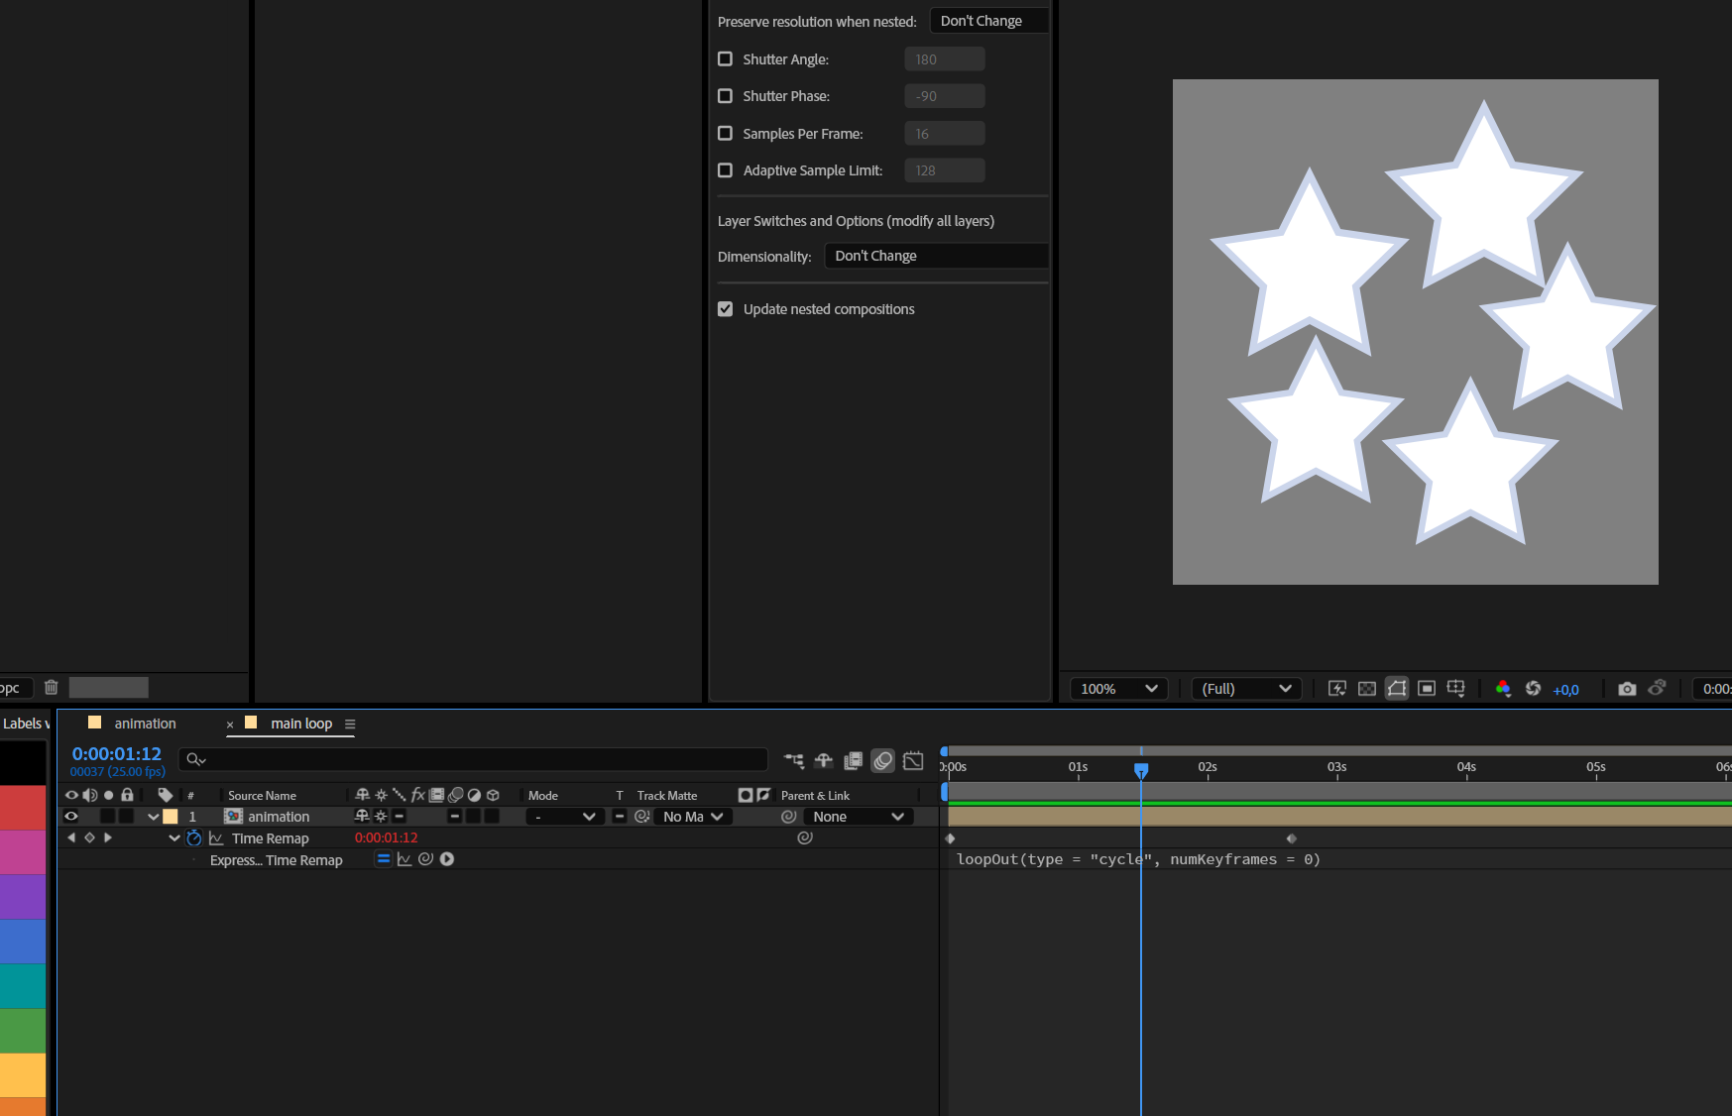Click the Time Remap stopwatch

[194, 837]
